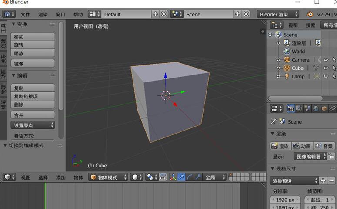337x209 pixels.
Task: Click the Lamp bulb icon in outliner
Action: click(287, 76)
